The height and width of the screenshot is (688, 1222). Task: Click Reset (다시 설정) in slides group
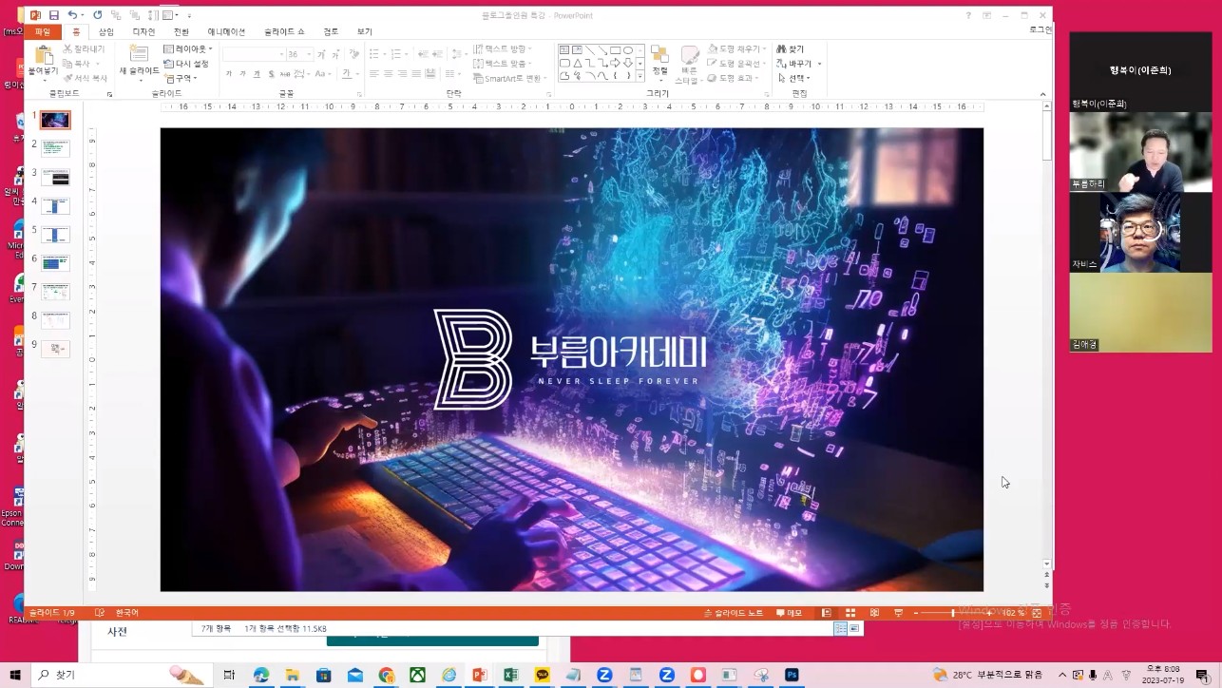click(186, 64)
